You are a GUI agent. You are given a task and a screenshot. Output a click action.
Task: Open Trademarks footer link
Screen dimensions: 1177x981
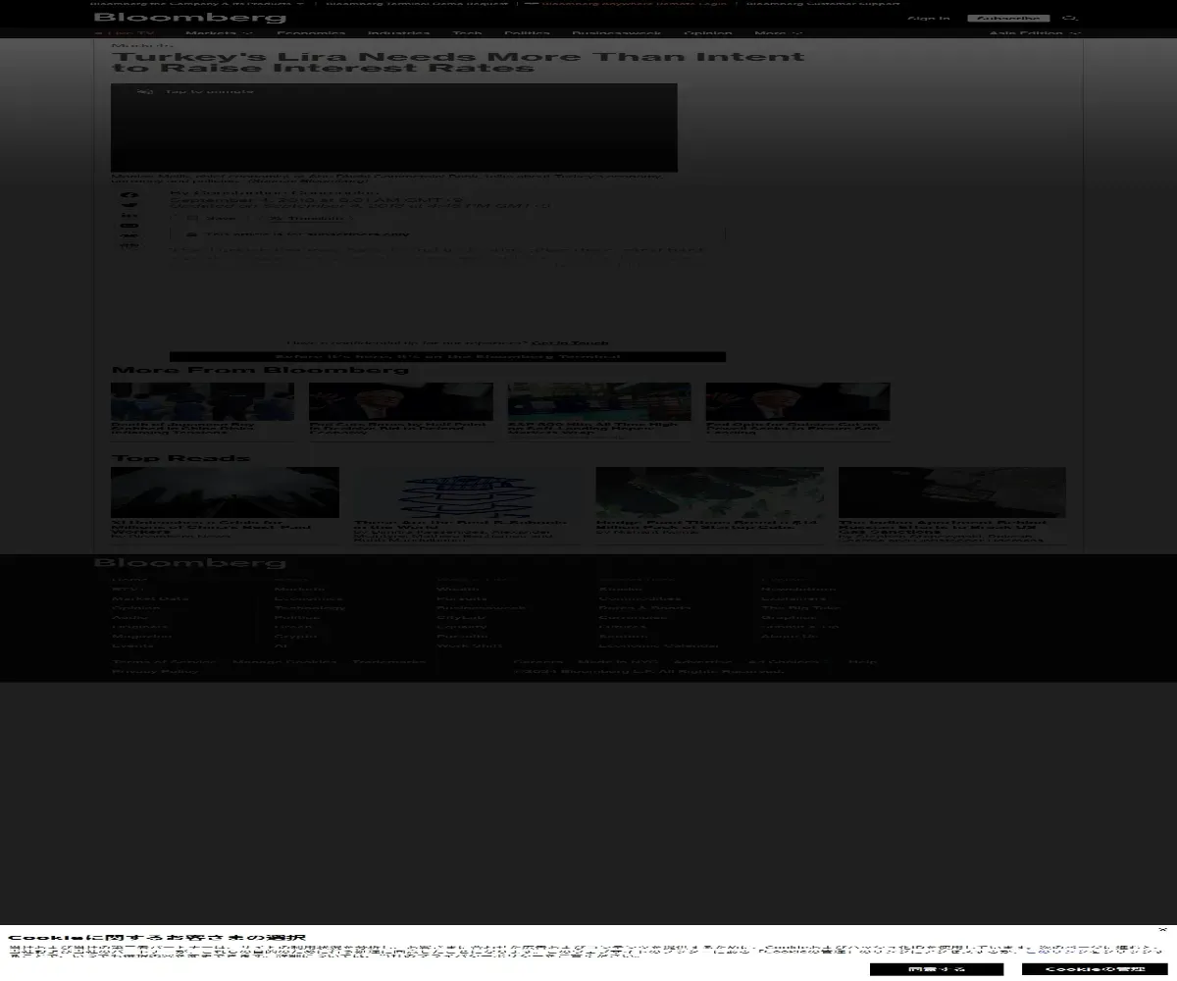(x=389, y=661)
